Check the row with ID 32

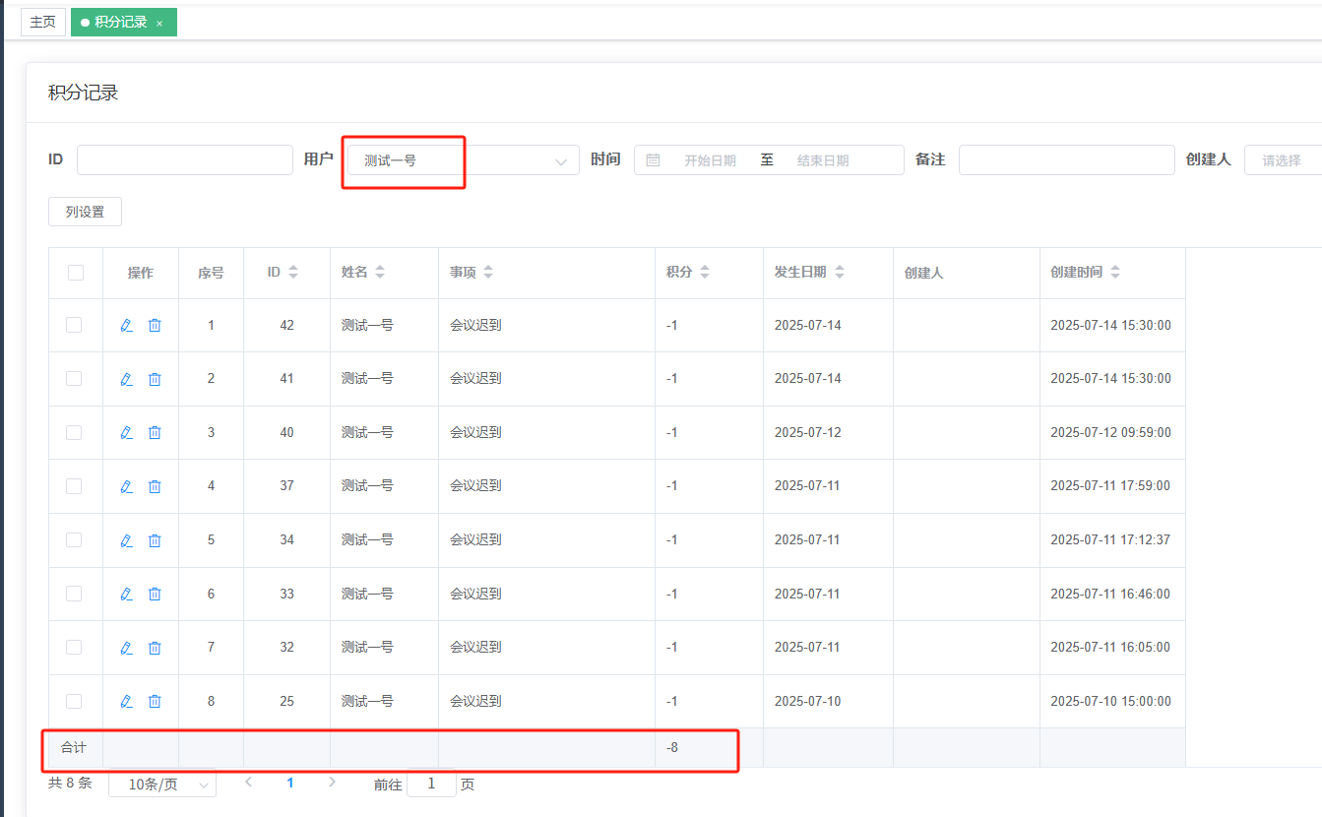click(74, 647)
